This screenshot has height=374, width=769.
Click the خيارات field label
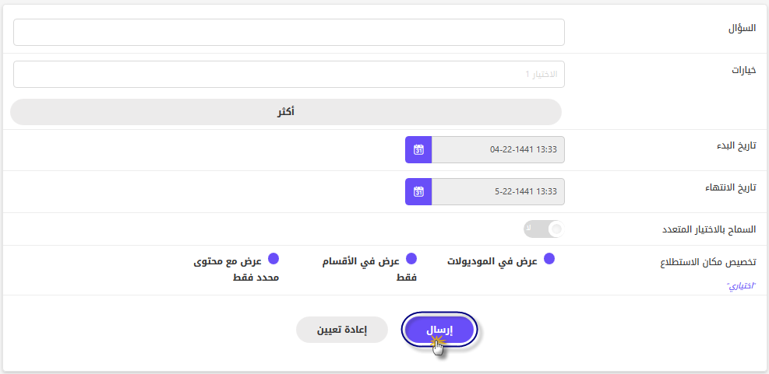coord(743,70)
